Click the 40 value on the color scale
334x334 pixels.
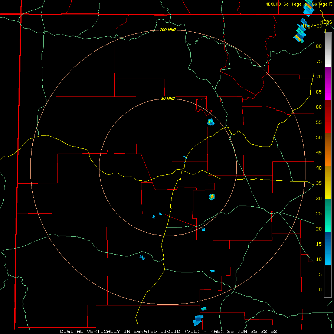(319, 168)
